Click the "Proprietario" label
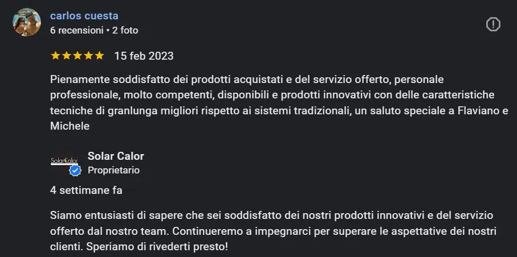Viewport: 517px width, 257px height. click(x=113, y=170)
